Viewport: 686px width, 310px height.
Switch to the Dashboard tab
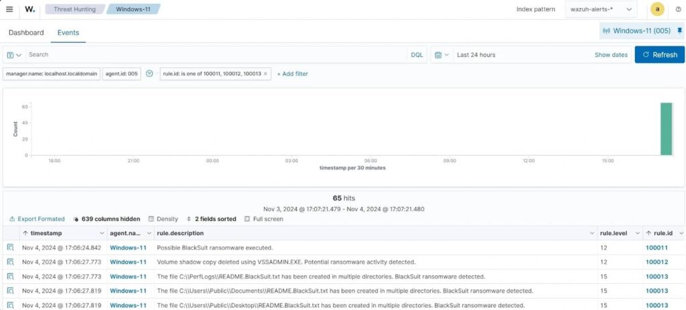(26, 32)
